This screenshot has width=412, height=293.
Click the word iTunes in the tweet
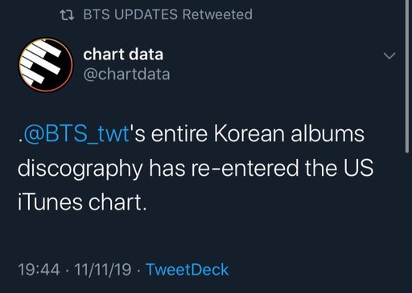pos(50,202)
